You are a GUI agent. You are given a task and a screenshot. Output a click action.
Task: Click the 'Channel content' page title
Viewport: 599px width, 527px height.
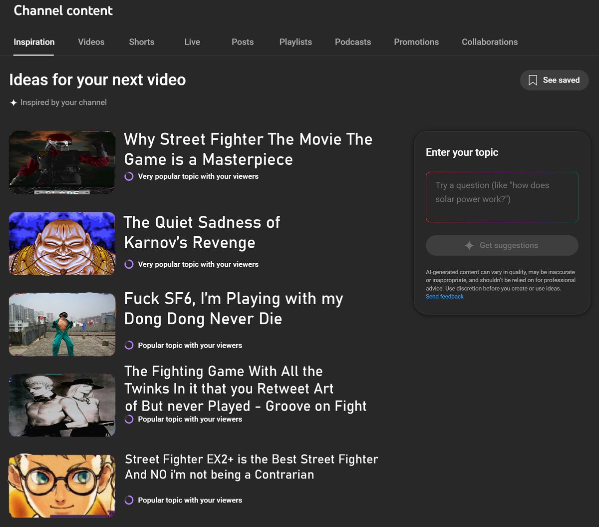point(63,10)
